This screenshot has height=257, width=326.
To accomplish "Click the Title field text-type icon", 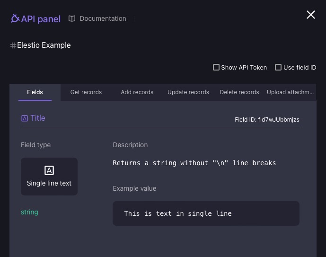I will point(25,118).
